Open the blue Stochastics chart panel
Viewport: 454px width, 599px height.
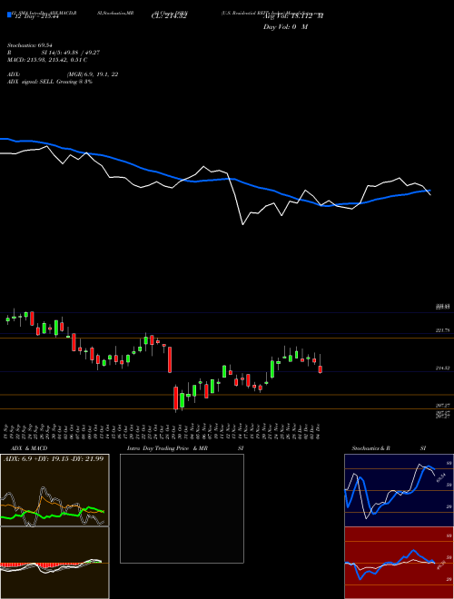[x=399, y=490]
